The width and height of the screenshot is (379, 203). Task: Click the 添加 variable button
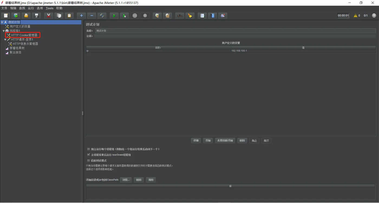[x=208, y=140]
